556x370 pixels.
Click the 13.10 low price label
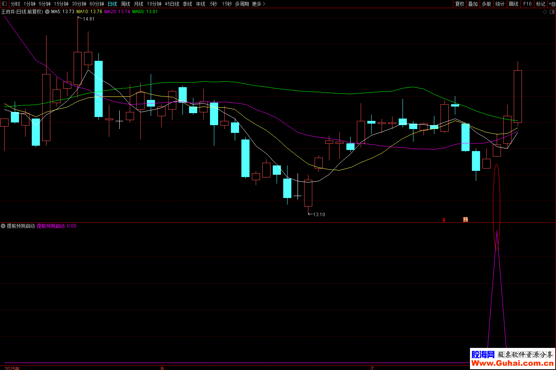pyautogui.click(x=319, y=215)
